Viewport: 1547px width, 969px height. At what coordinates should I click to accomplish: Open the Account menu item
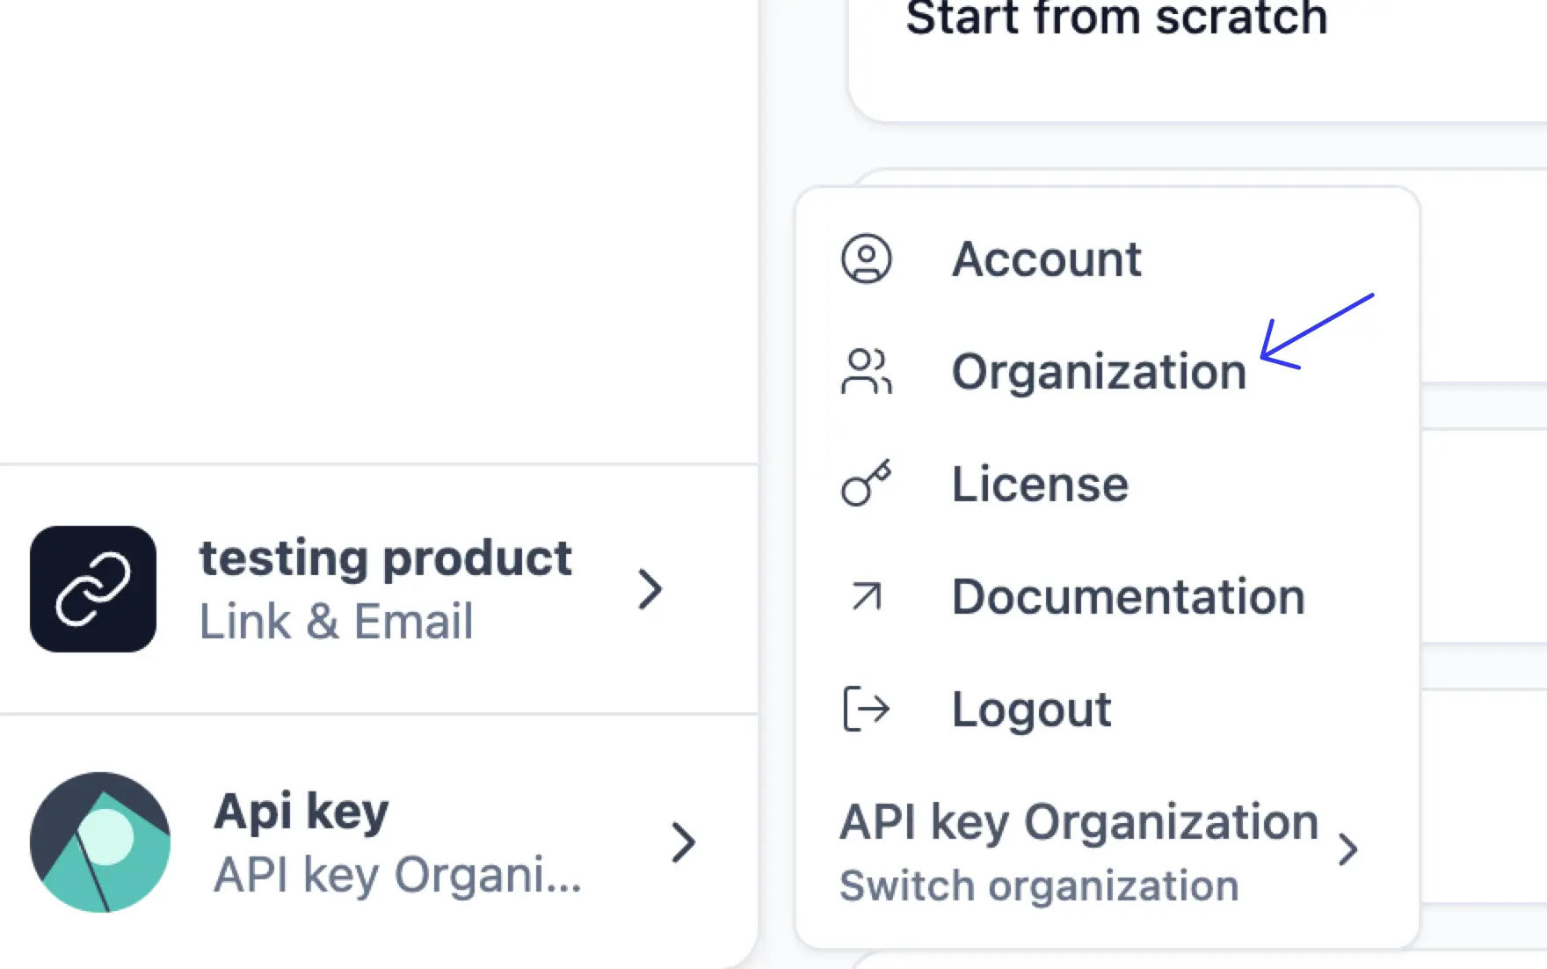[x=1046, y=259]
